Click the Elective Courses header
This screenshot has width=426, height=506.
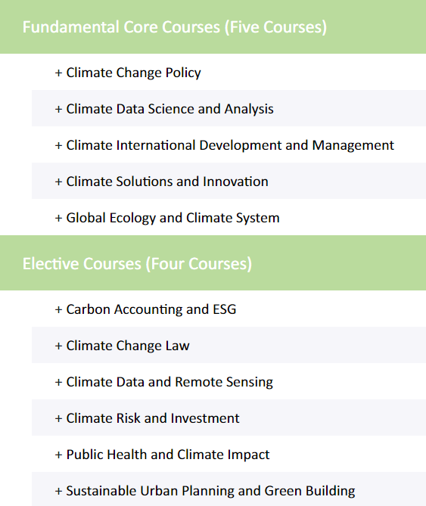(213, 263)
